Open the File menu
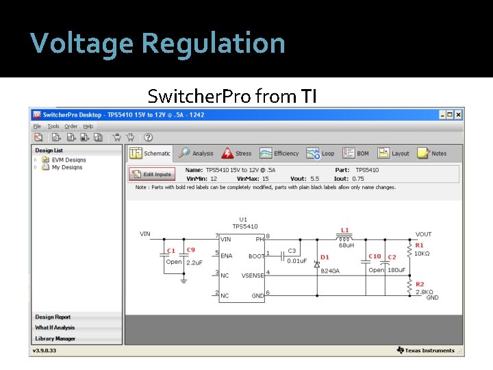 [x=37, y=126]
